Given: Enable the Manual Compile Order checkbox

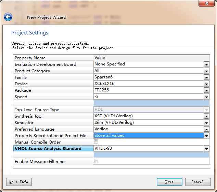Looking at the screenshot, I should coord(96,142).
